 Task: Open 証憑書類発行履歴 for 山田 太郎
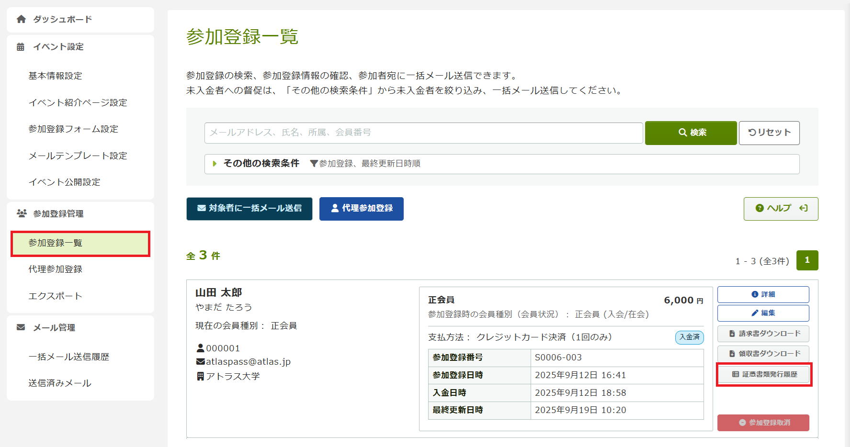click(764, 374)
